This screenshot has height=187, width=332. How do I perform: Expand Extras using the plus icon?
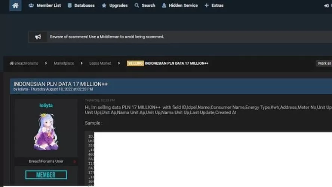click(207, 6)
